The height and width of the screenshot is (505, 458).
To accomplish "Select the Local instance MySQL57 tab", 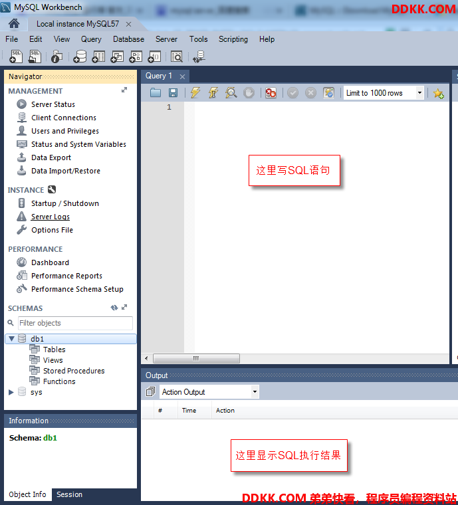I will coord(78,24).
